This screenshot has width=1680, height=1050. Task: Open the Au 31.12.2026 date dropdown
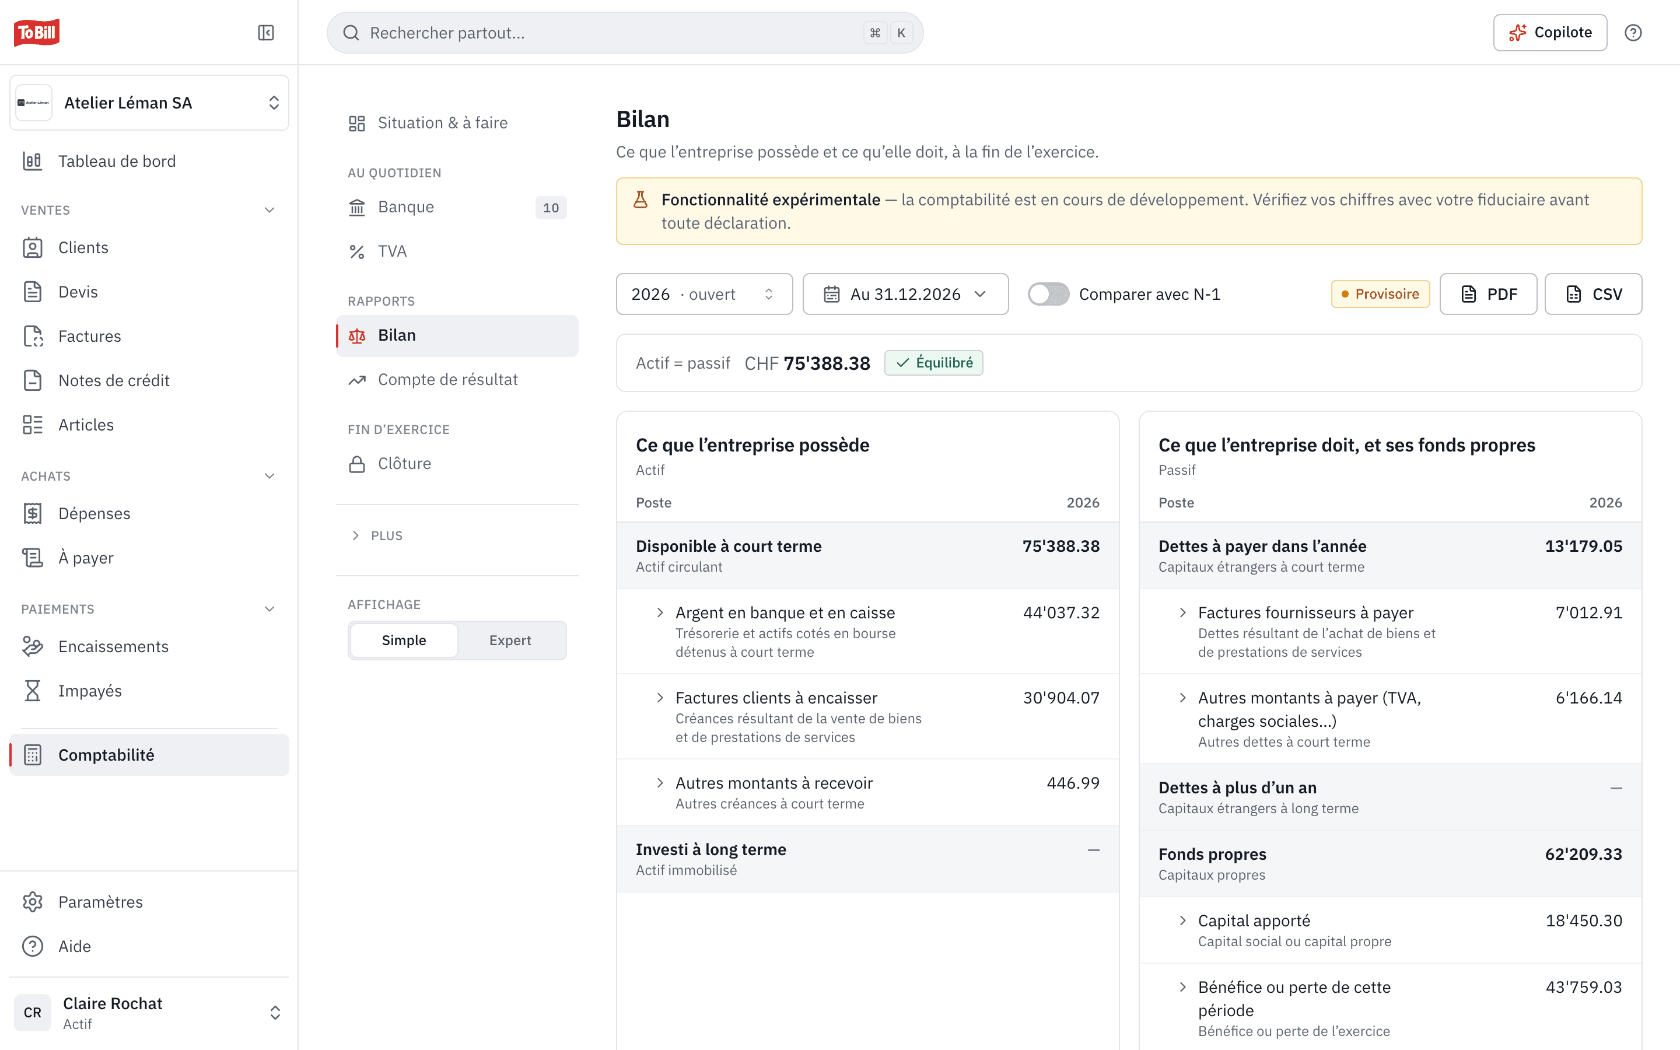pos(905,295)
